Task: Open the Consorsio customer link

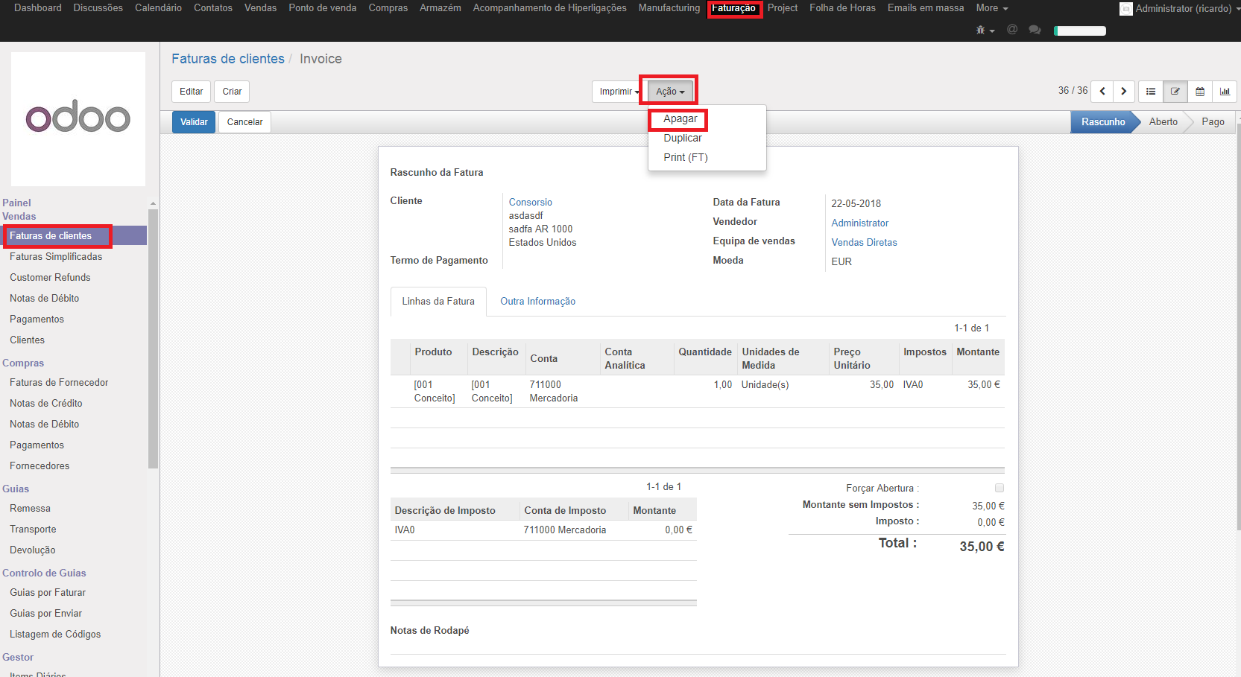Action: tap(530, 203)
